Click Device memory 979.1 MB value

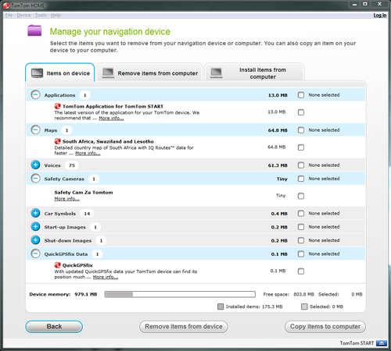pos(86,294)
